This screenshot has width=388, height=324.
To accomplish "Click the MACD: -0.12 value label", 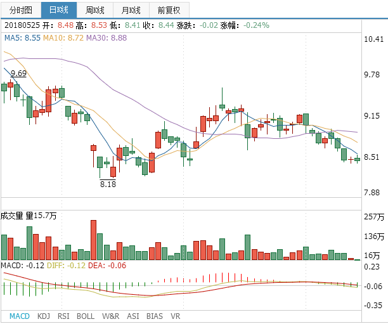I will click(23, 266).
